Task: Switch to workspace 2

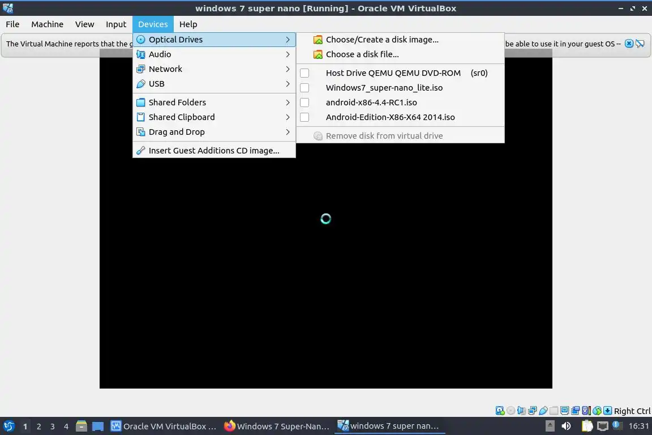Action: pyautogui.click(x=38, y=427)
